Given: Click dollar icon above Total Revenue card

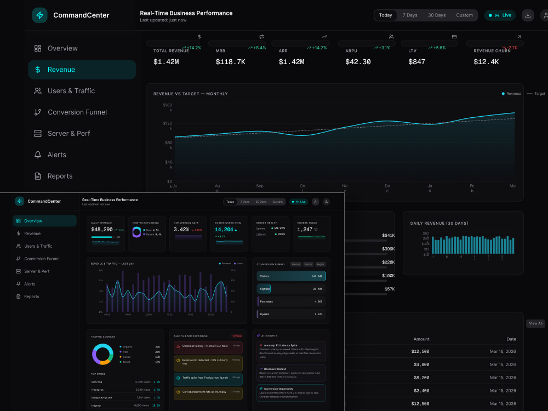Looking at the screenshot, I should [x=199, y=37].
